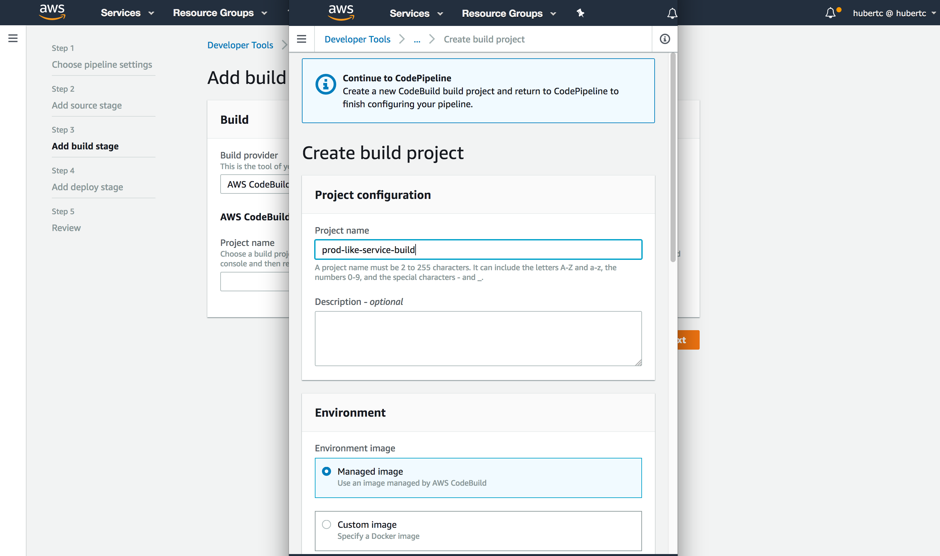Go to Step 4 Add deploy stage
940x556 pixels.
click(x=87, y=187)
